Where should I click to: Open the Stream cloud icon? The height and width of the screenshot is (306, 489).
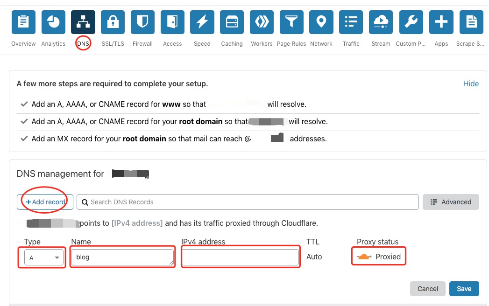[x=381, y=22]
